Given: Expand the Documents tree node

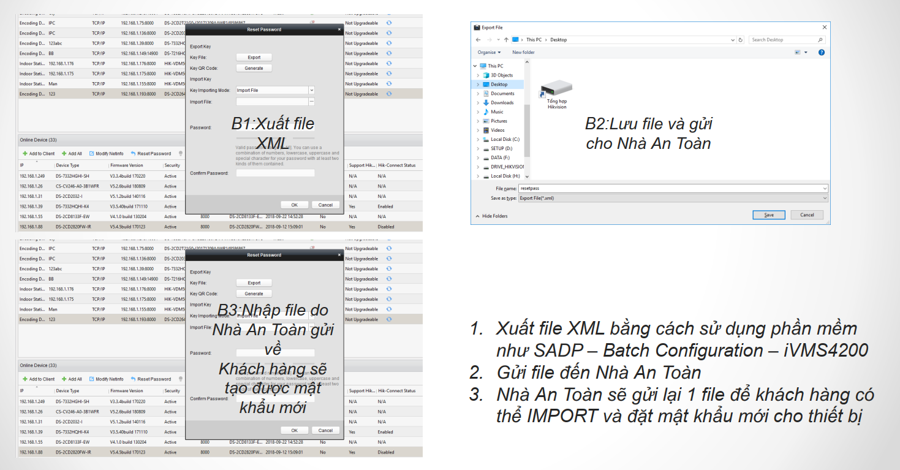Looking at the screenshot, I should point(478,94).
